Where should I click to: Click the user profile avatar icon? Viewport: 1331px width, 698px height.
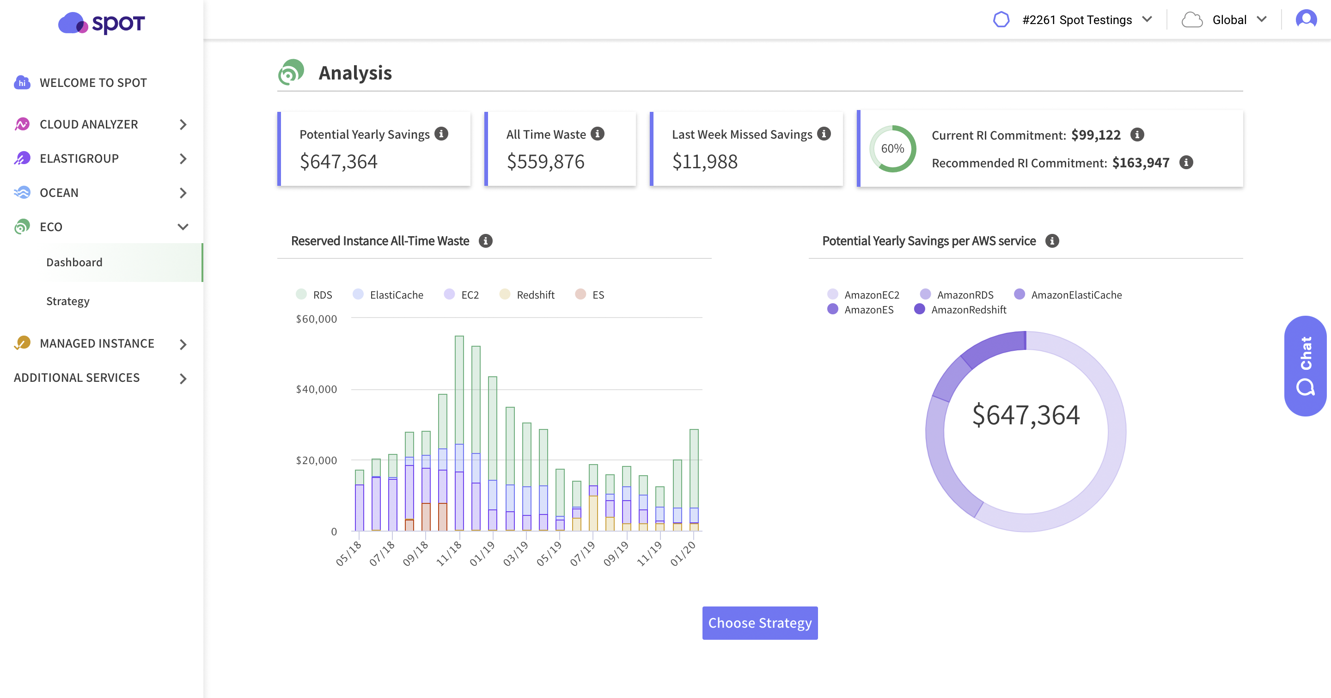(x=1306, y=19)
